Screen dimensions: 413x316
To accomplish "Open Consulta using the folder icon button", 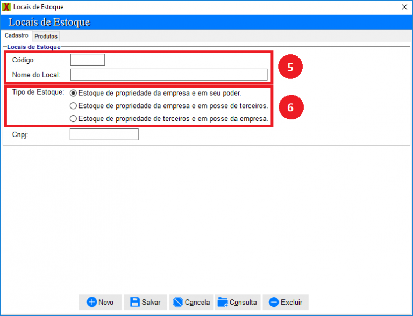I will click(223, 302).
